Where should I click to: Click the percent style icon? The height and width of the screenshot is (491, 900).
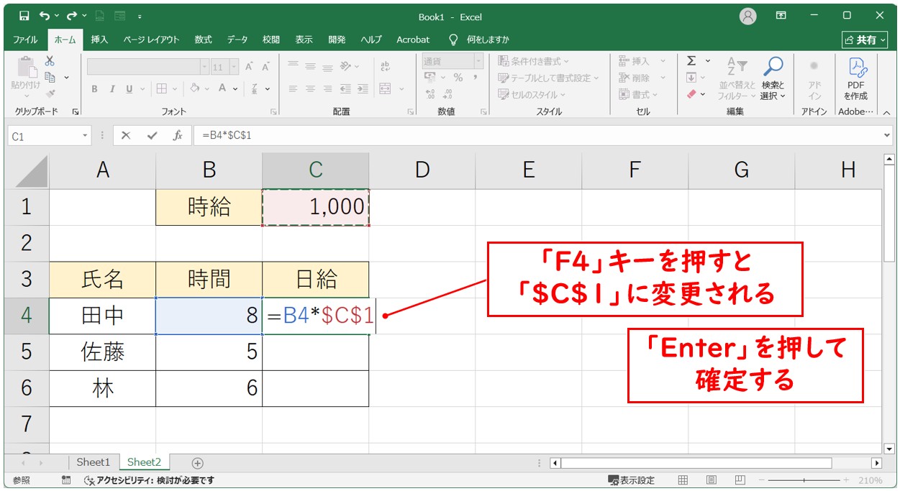458,77
